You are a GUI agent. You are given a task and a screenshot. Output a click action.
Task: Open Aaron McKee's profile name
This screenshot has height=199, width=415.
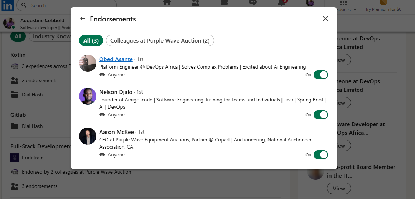point(116,132)
